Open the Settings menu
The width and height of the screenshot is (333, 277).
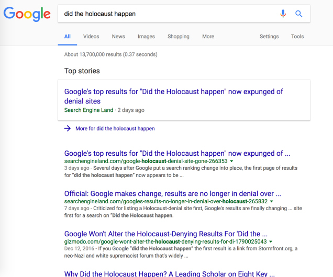tap(269, 37)
